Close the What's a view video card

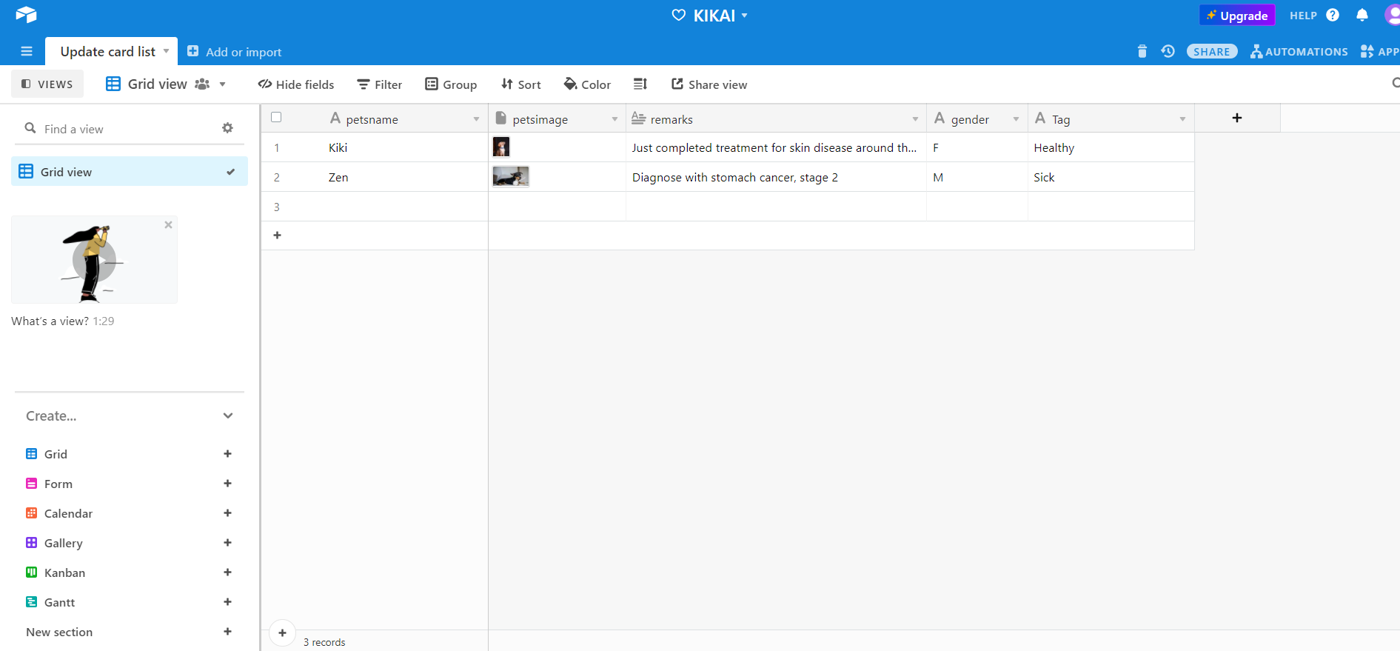[x=168, y=224]
